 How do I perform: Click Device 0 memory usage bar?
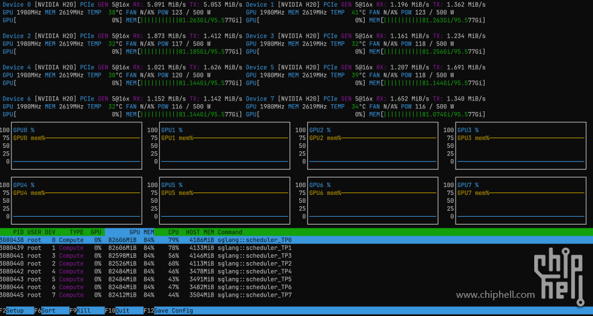(184, 20)
